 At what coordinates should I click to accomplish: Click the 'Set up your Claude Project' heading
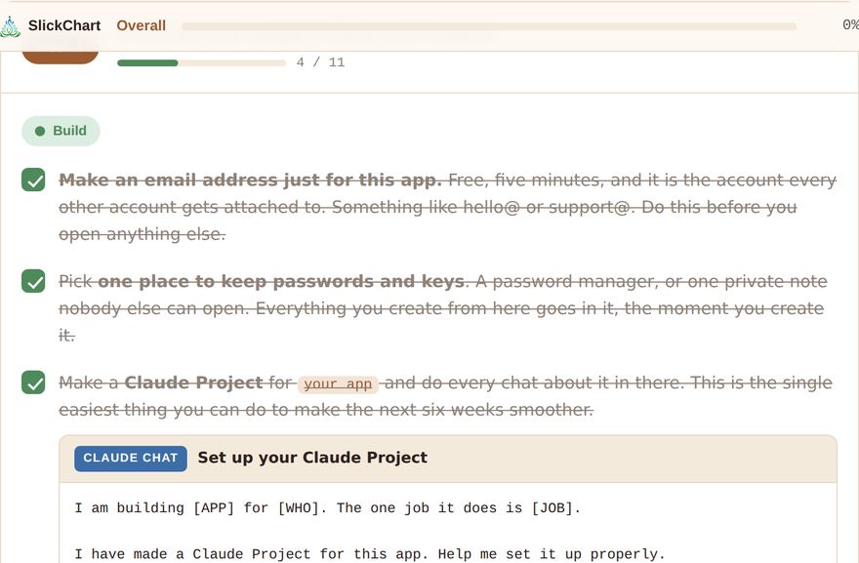click(x=312, y=458)
